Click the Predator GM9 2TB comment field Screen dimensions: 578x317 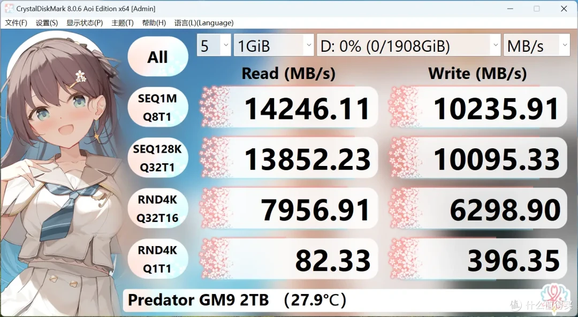click(346, 300)
